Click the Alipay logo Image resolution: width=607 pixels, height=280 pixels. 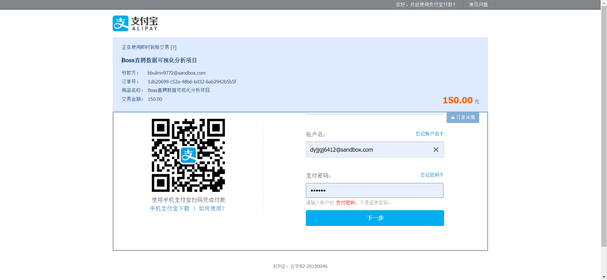click(135, 23)
